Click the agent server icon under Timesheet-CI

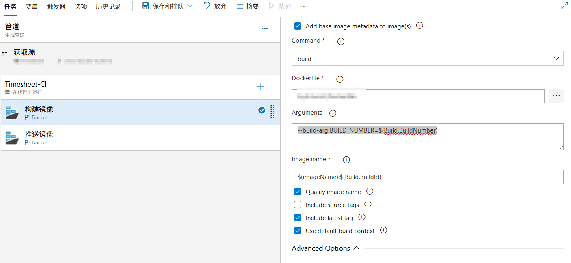[7, 92]
